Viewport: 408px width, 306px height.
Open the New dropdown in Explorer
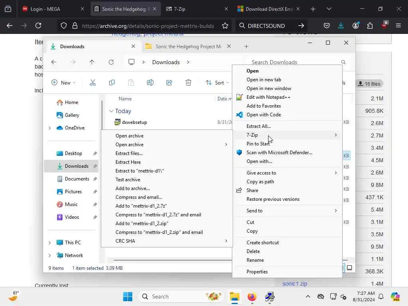pyautogui.click(x=63, y=83)
